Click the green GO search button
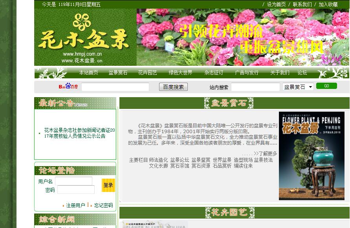Viewport: 350px width, 228px height. coord(326,86)
